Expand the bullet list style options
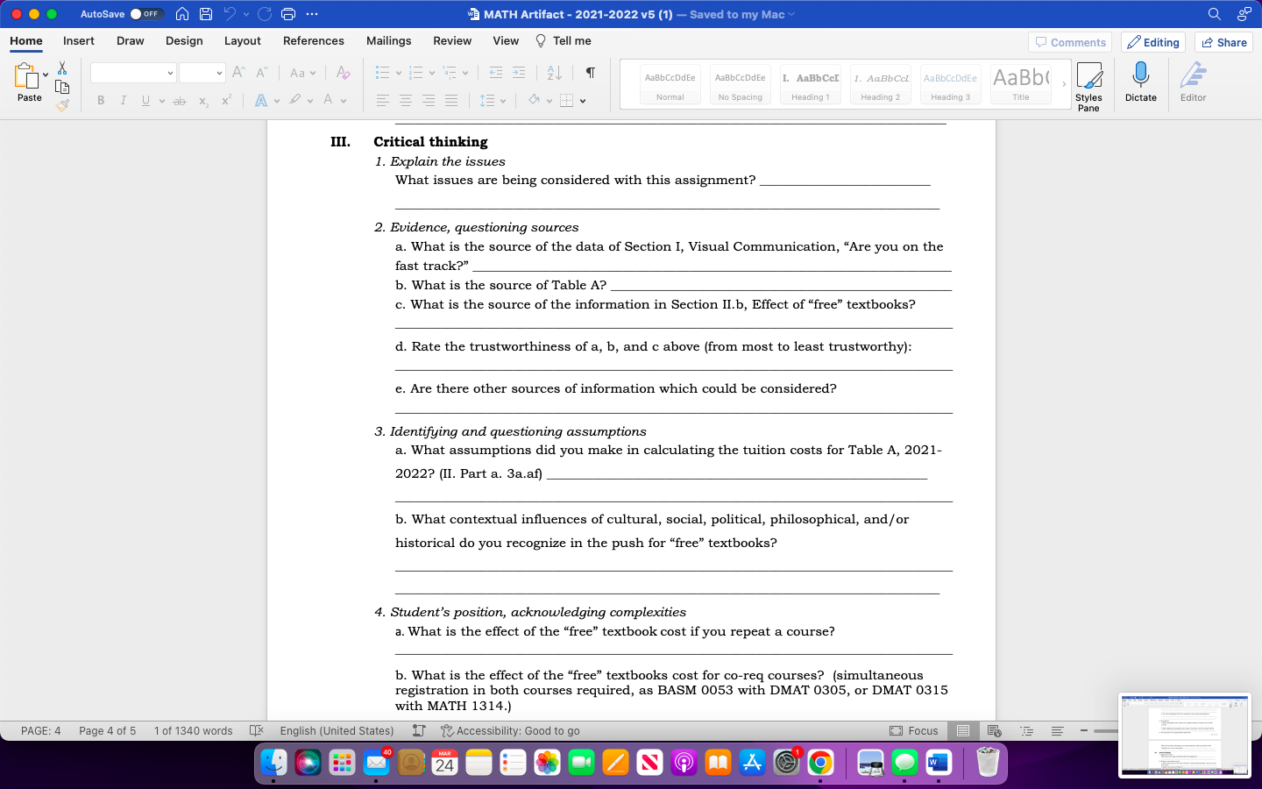The height and width of the screenshot is (789, 1262). point(399,73)
